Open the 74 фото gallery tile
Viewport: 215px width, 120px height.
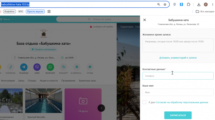point(83,104)
